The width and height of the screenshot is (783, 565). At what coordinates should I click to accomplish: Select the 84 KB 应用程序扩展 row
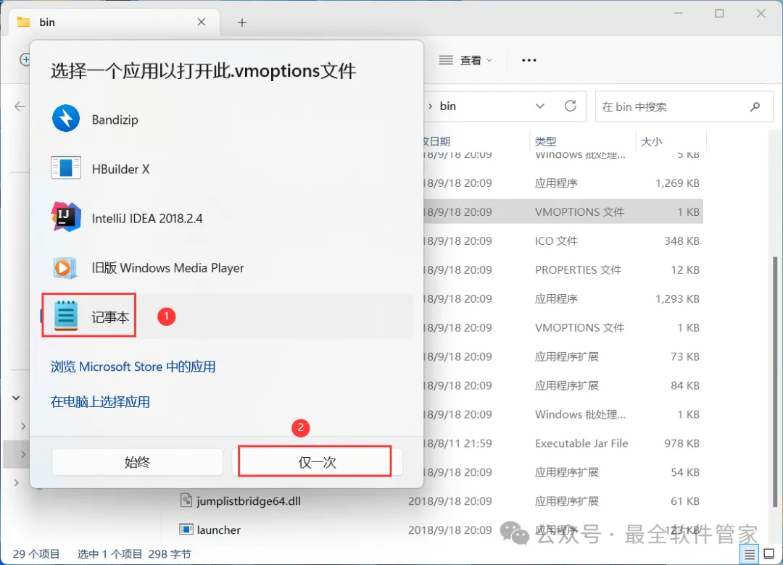click(563, 385)
